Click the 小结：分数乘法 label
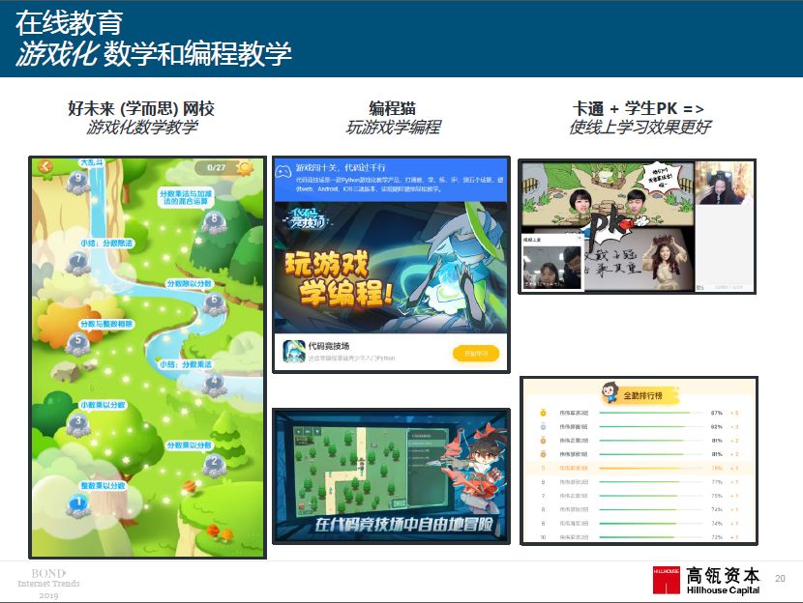 point(185,364)
